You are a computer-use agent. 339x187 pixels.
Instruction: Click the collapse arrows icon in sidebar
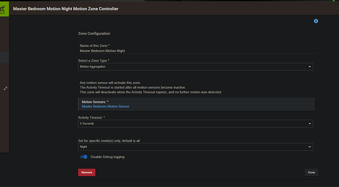(x=5, y=88)
